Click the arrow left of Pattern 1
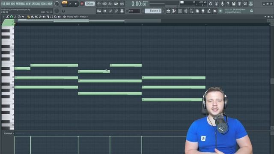The width and height of the screenshot is (274, 154). pyautogui.click(x=143, y=11)
